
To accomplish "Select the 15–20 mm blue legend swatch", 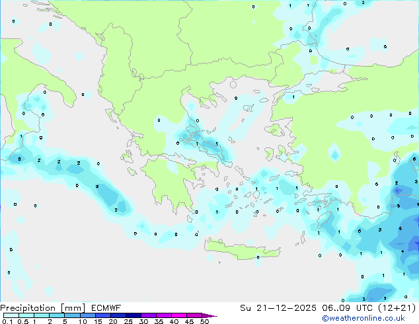I will pyautogui.click(x=103, y=315).
